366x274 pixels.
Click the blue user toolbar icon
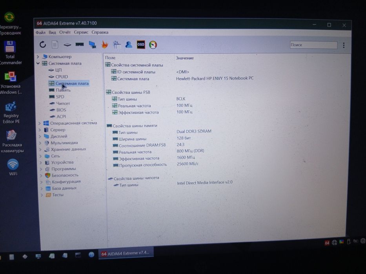(x=129, y=44)
